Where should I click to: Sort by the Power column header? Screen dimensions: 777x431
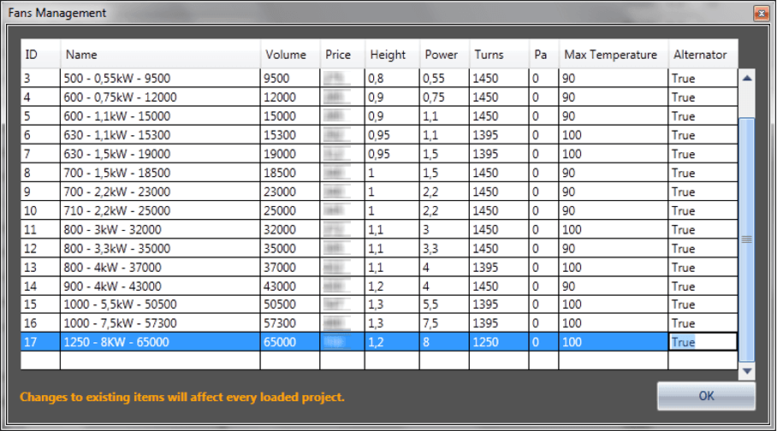coord(444,54)
